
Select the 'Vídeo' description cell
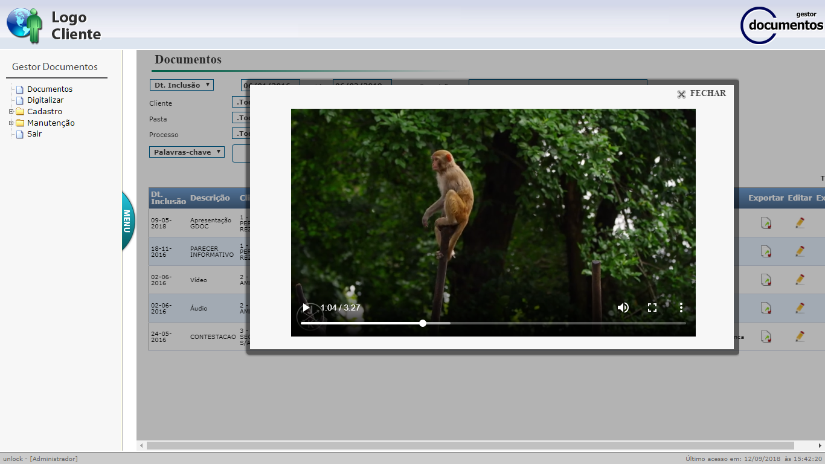[x=199, y=280]
